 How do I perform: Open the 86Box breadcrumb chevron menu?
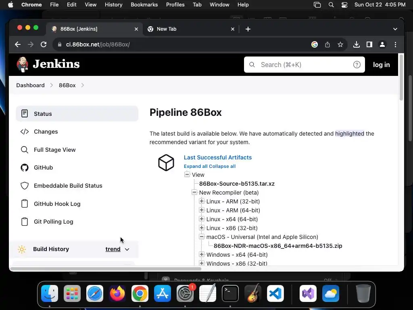82,85
